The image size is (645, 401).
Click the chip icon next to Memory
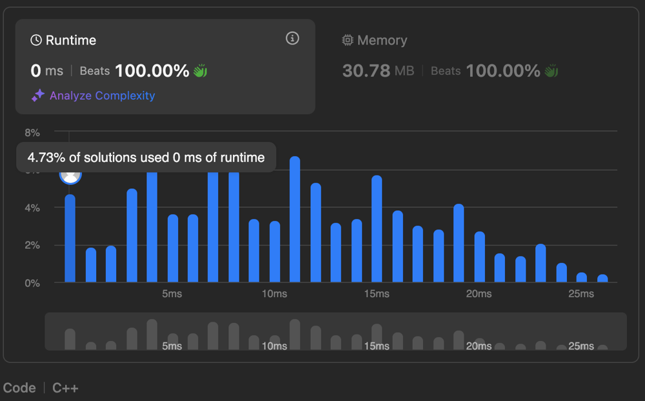coord(348,40)
